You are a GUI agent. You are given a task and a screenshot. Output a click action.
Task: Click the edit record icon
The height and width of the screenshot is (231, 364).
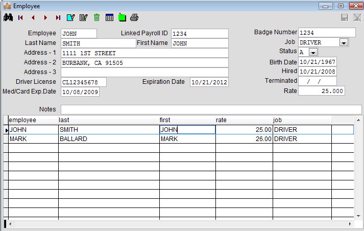tap(83, 18)
